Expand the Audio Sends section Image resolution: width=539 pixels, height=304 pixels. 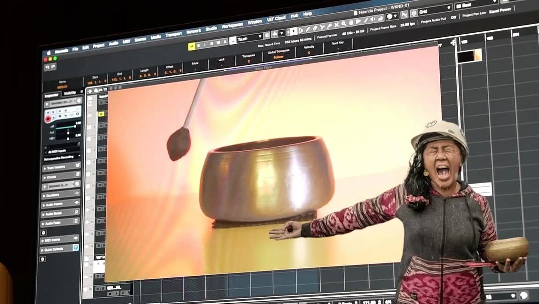[61, 214]
